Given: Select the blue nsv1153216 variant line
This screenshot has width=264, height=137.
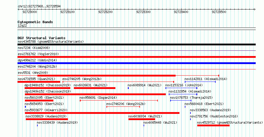Looking at the screenshot, I should tap(181, 88).
